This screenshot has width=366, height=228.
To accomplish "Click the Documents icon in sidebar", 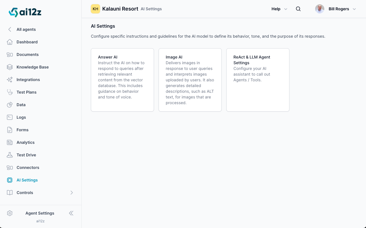I will [10, 55].
